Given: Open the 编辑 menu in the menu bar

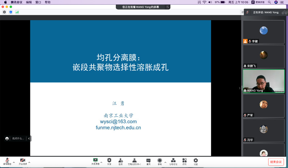Looking at the screenshot, I should tap(29, 2).
